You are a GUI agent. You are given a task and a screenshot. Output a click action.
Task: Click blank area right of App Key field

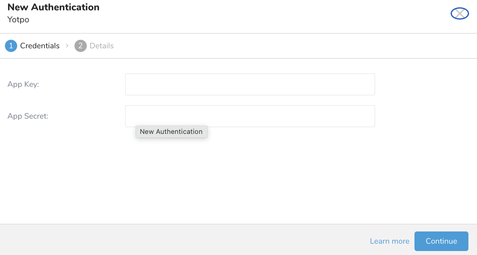click(x=426, y=84)
